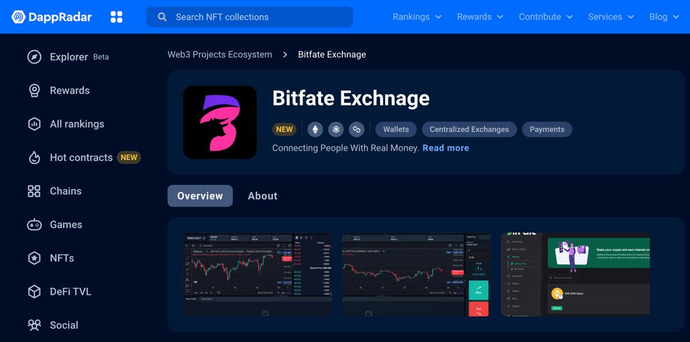Click the Payments category tag
Image resolution: width=690 pixels, height=342 pixels.
tap(547, 129)
